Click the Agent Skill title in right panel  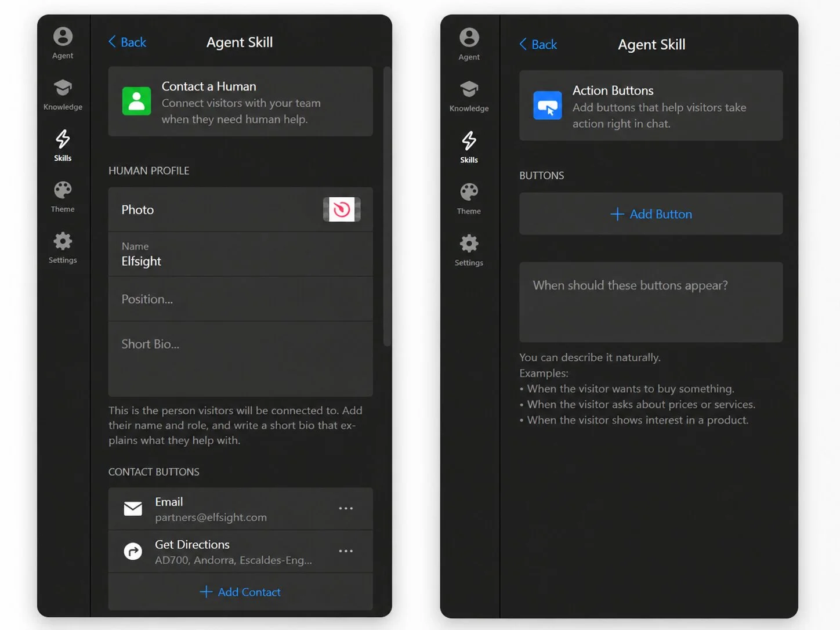(x=651, y=45)
